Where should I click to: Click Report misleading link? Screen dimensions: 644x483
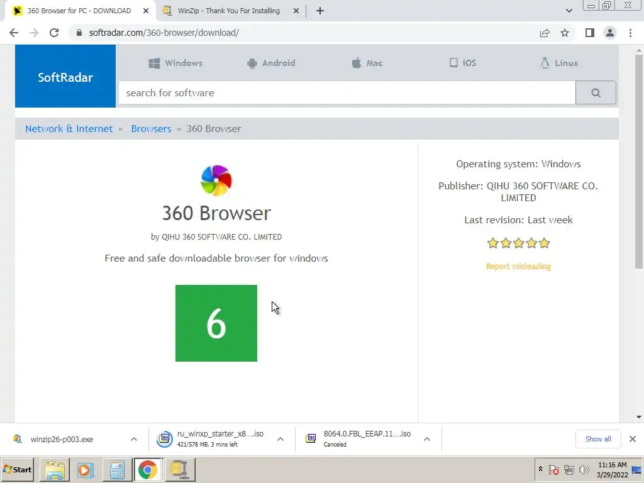coord(518,266)
